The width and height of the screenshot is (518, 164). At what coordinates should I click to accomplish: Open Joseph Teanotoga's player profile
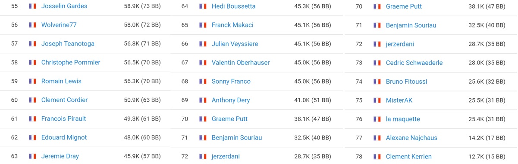pyautogui.click(x=68, y=44)
